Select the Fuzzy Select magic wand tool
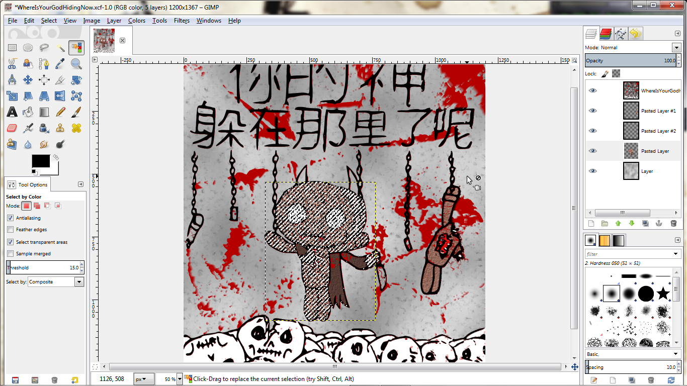 60,48
